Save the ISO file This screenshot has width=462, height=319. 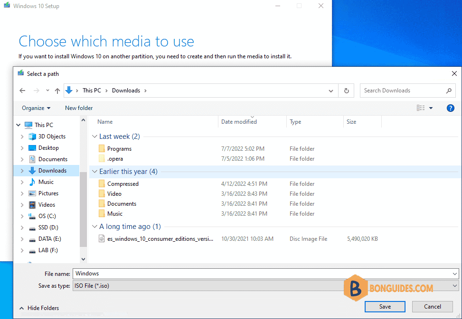(x=385, y=307)
